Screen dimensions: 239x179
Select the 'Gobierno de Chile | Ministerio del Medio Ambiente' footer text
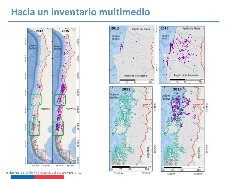click(43, 173)
